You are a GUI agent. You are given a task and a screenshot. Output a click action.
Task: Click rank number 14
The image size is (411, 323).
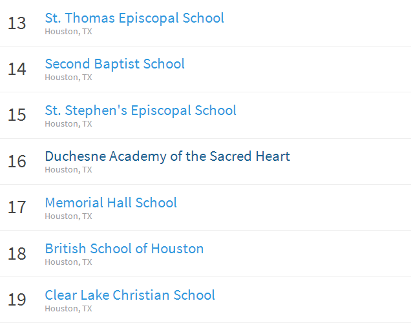(x=17, y=69)
